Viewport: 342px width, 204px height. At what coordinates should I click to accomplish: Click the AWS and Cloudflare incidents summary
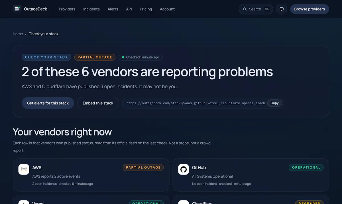[100, 87]
